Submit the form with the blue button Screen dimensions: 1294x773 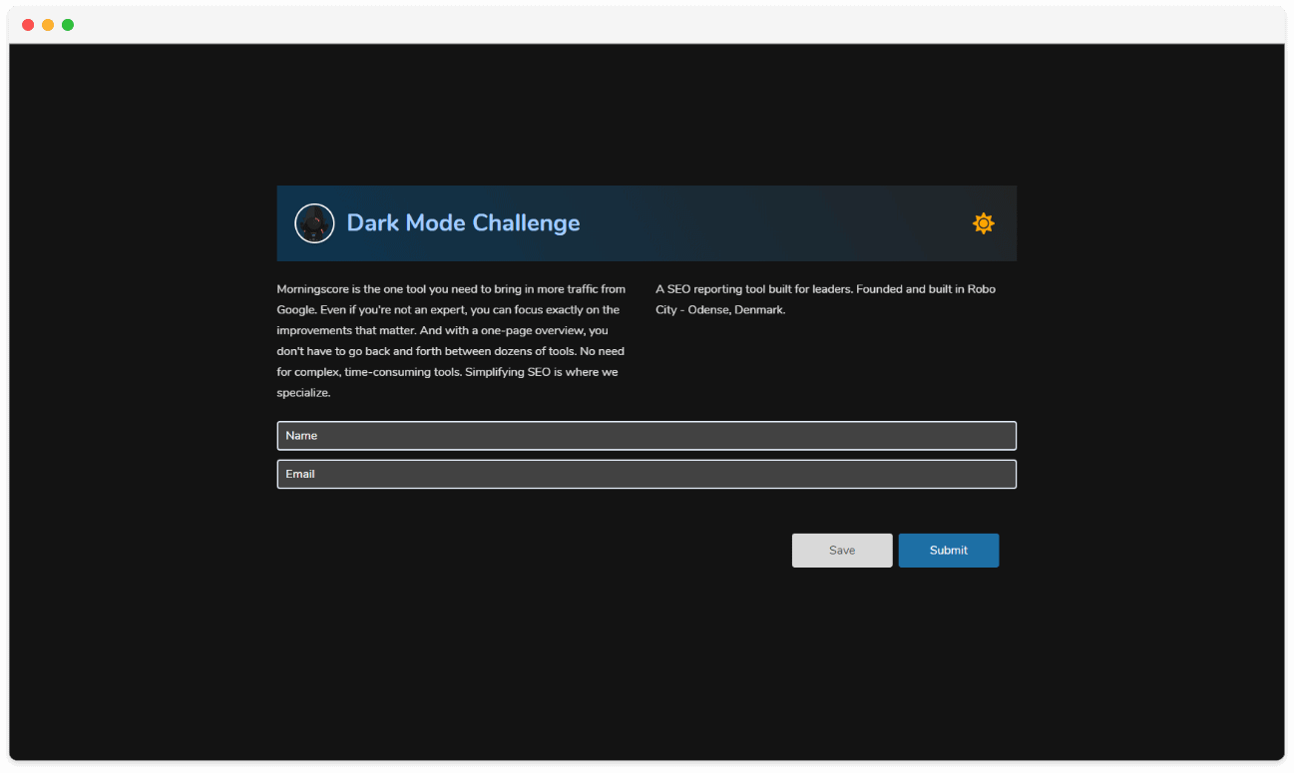948,550
